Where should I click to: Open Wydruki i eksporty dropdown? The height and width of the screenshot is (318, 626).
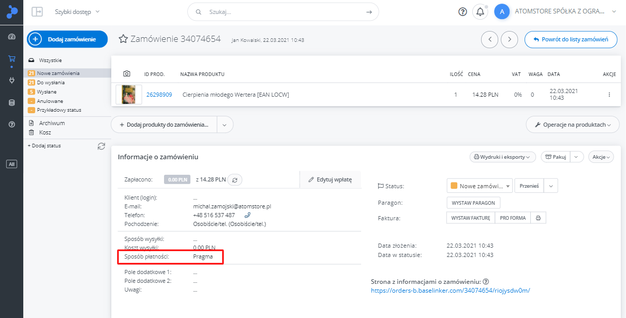coord(502,157)
